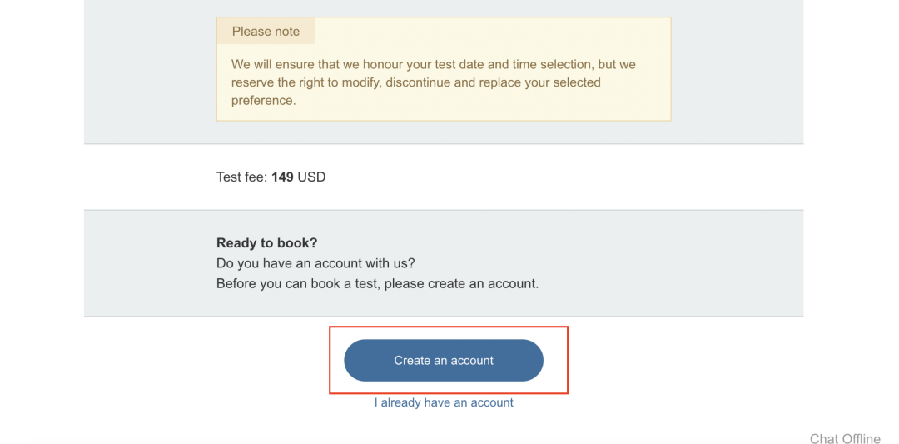Click the Create an account button
This screenshot has height=444, width=899.
(444, 361)
